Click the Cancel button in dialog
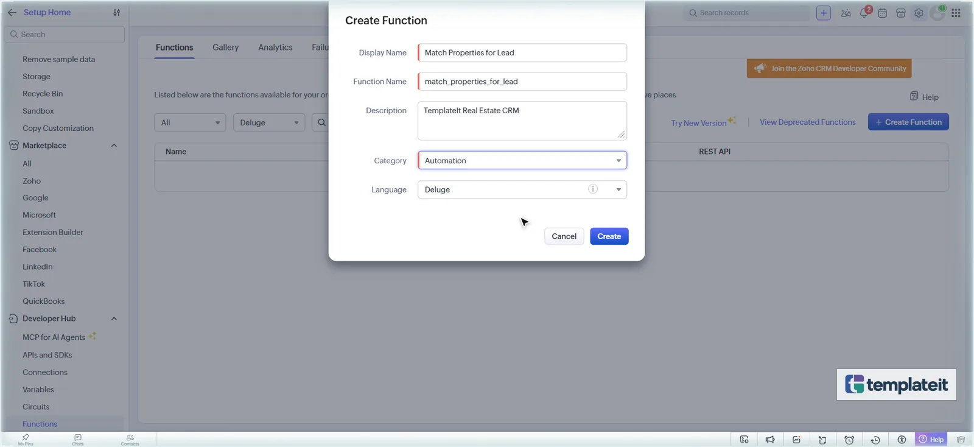This screenshot has height=447, width=974. [x=564, y=236]
